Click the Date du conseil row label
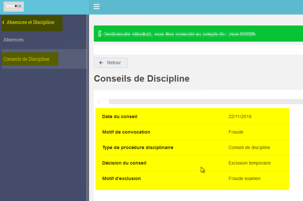This screenshot has width=303, height=201. click(120, 116)
